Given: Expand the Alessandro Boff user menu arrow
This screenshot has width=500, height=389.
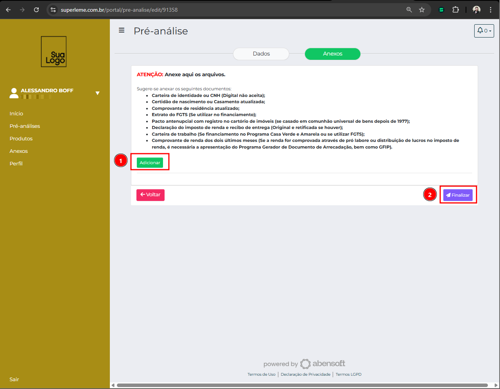Looking at the screenshot, I should click(98, 93).
